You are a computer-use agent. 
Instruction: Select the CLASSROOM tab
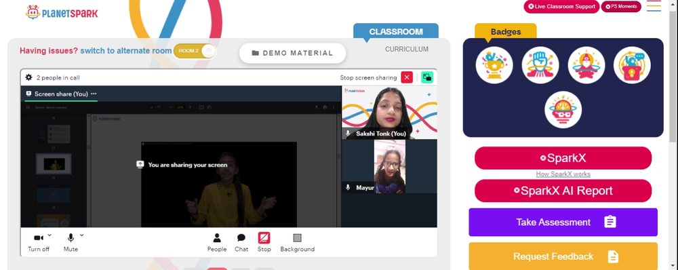396,32
